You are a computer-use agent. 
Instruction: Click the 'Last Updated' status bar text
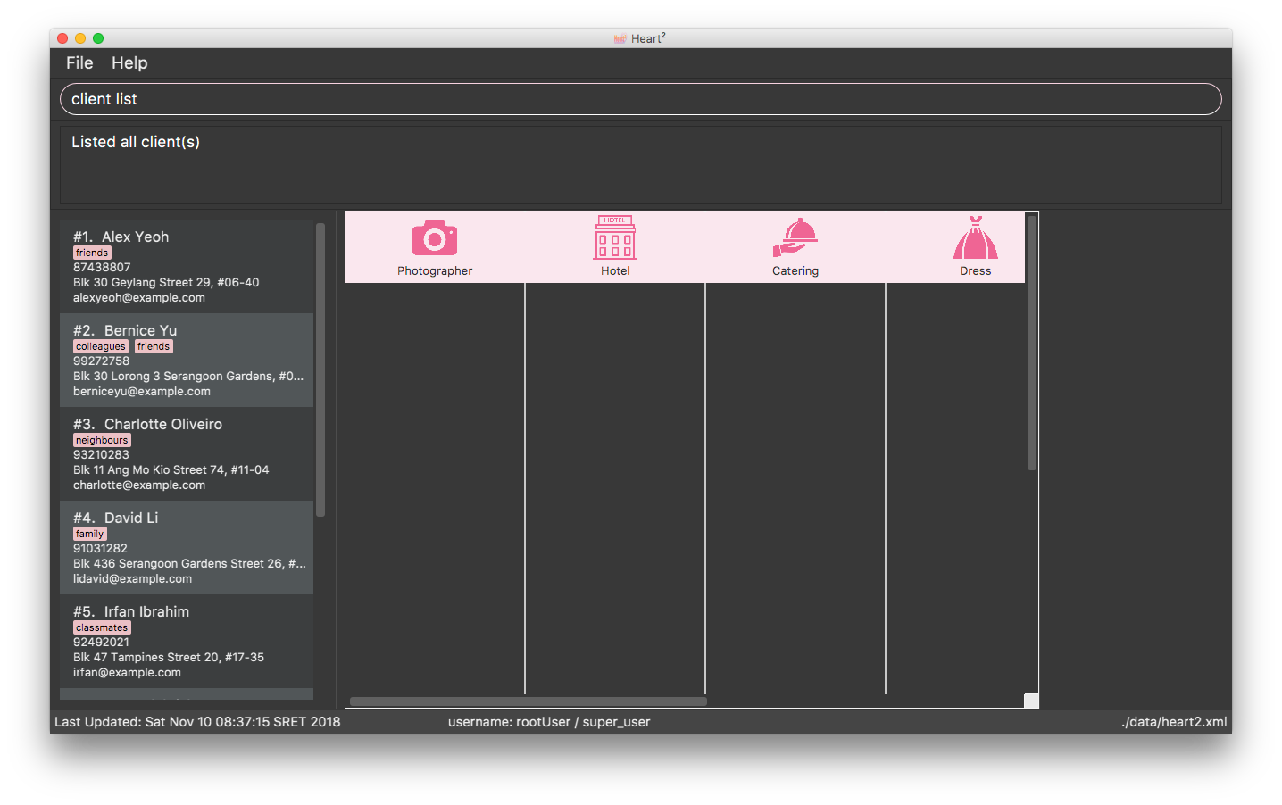[197, 722]
